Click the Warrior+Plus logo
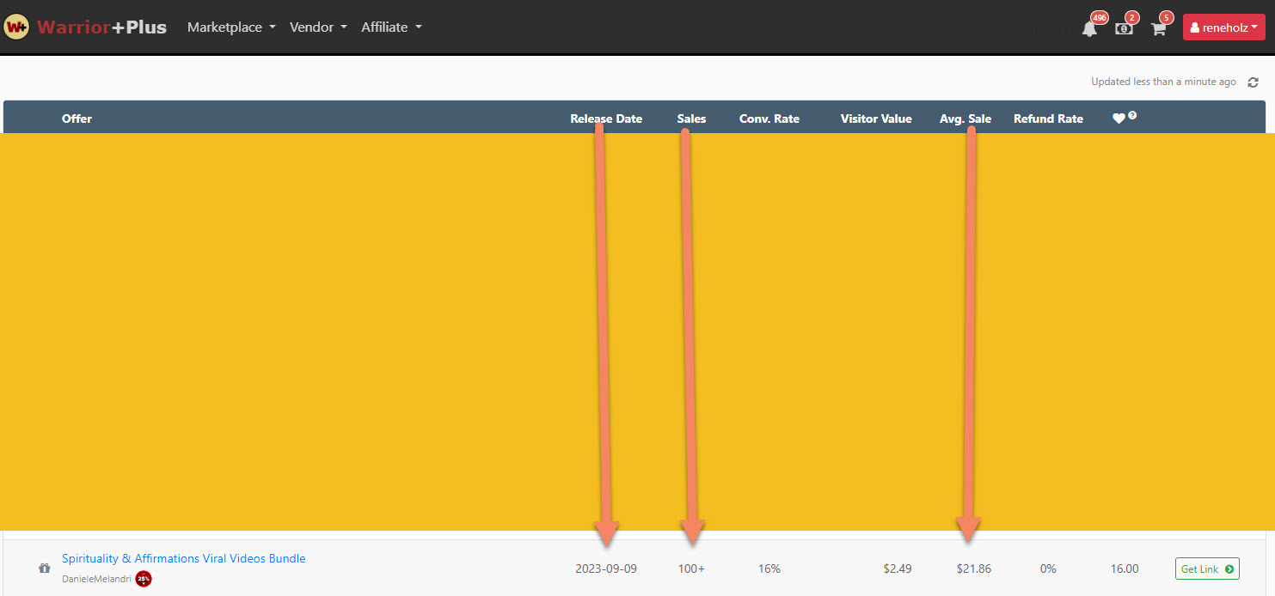Viewport: 1275px width, 596px height. tap(85, 27)
